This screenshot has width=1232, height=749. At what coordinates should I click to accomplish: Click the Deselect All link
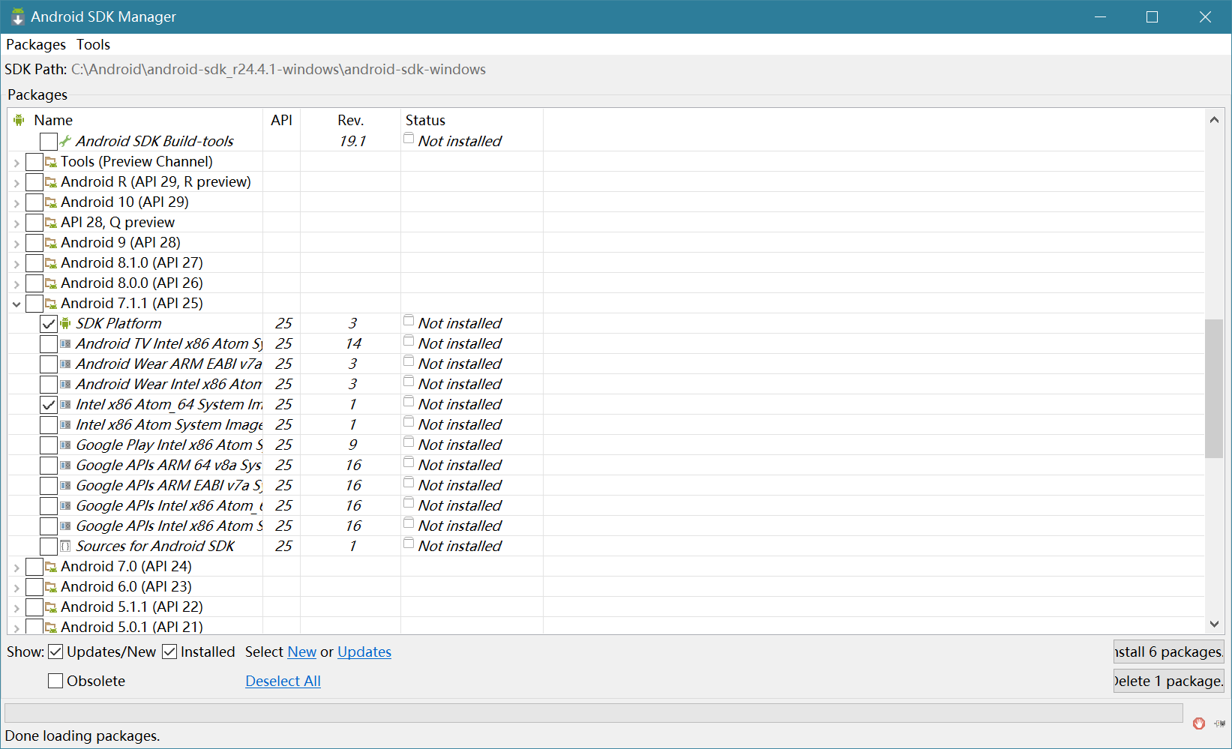[x=283, y=681]
